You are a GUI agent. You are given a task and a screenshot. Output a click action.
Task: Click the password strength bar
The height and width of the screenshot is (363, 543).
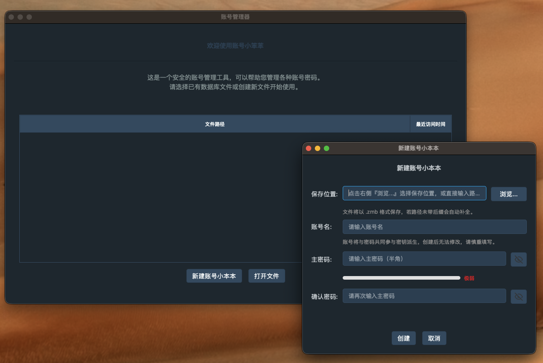(402, 278)
